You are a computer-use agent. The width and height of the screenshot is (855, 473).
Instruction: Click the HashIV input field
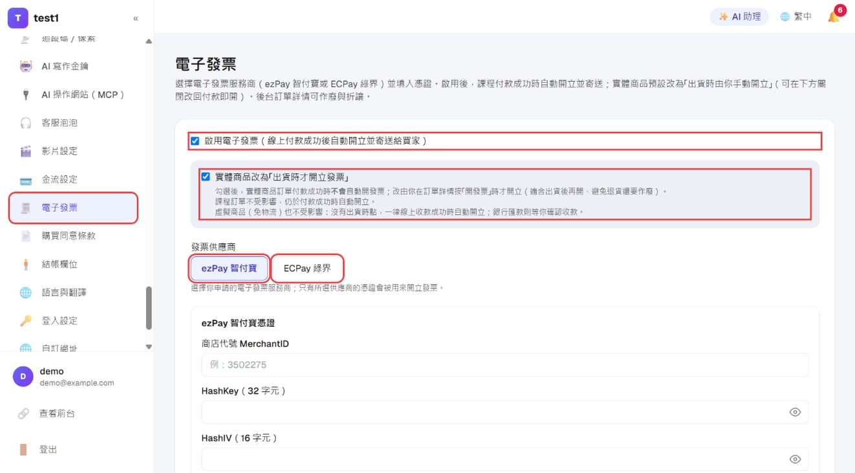(x=504, y=459)
